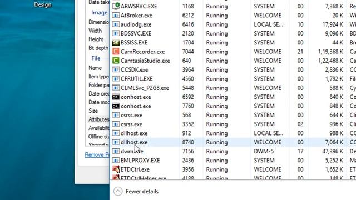Click Running status of BSSISS.EXE

point(217,43)
